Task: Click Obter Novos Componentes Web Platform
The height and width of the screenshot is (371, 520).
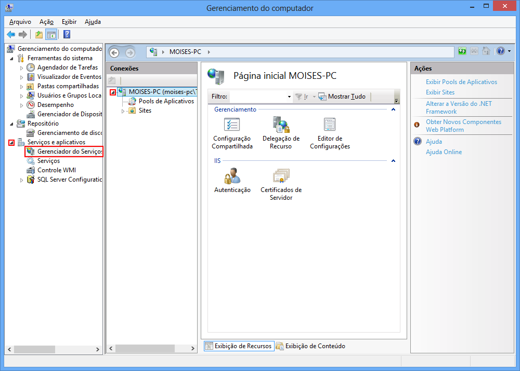Action: 463,126
